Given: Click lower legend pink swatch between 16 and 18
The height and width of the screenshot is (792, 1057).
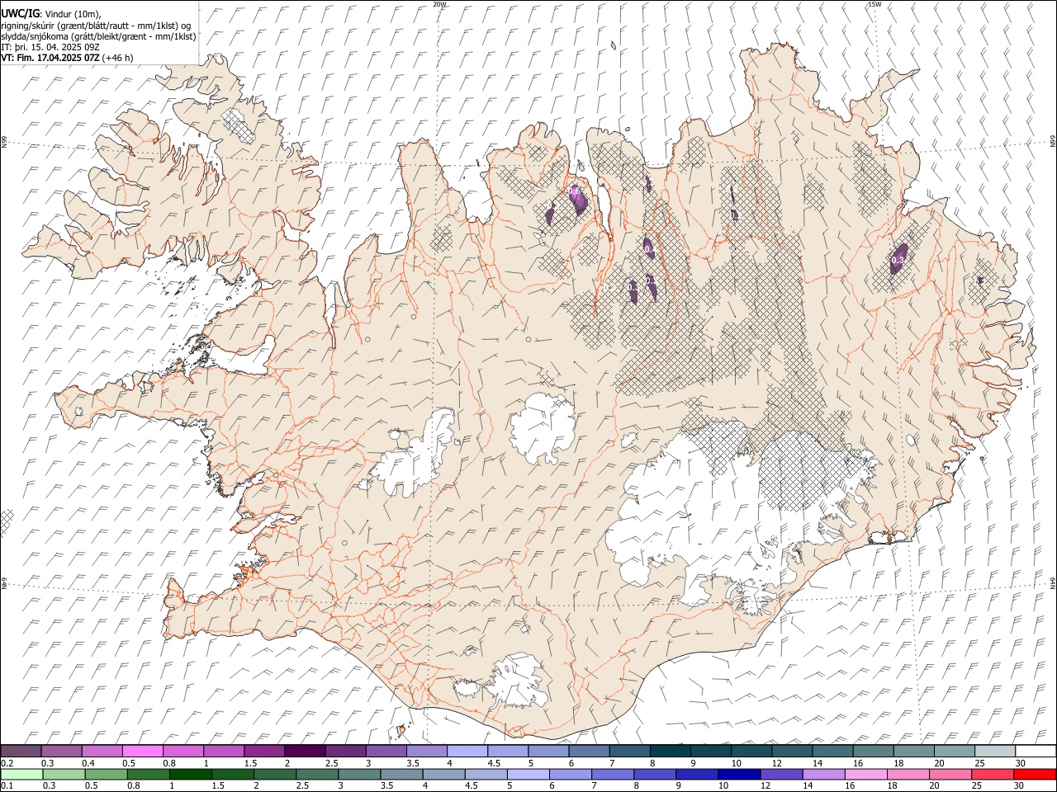Looking at the screenshot, I should tap(866, 774).
